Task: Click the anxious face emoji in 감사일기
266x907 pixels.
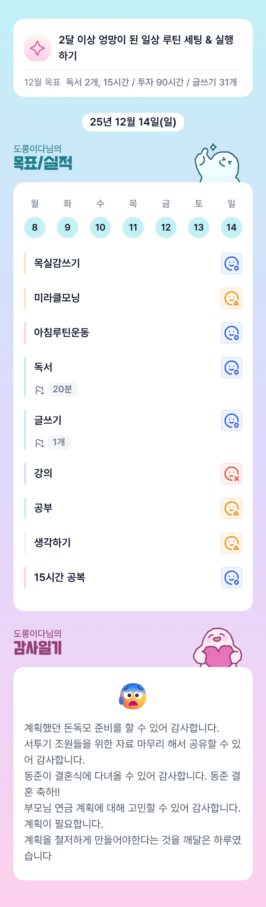Action: [x=133, y=696]
